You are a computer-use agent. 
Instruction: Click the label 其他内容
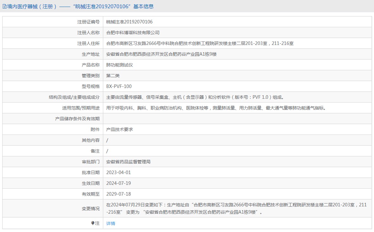tap(91, 140)
